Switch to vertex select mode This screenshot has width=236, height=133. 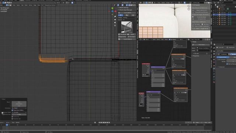coord(7,5)
